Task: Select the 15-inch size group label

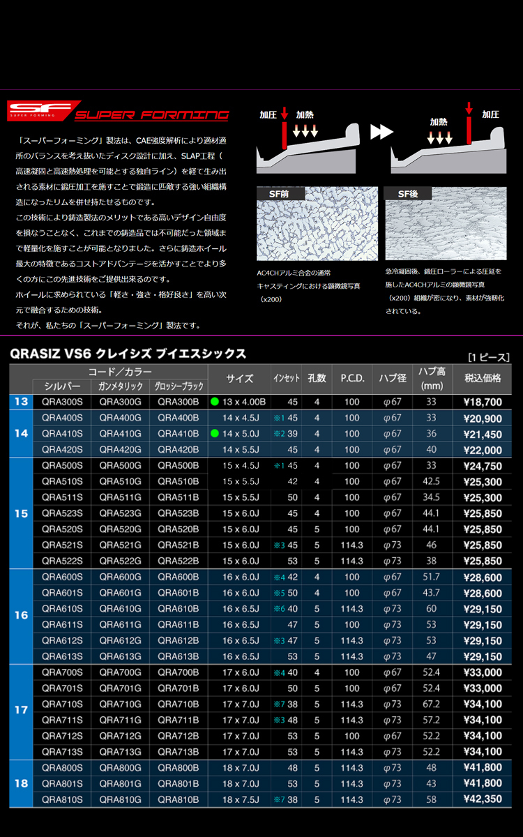Action: pyautogui.click(x=21, y=513)
